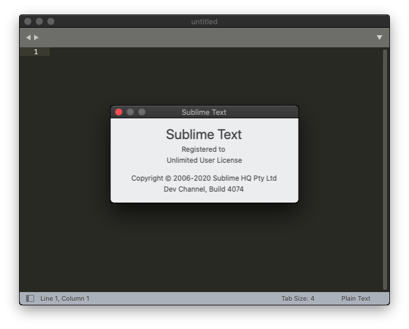The image size is (409, 329).
Task: Open the tab list dropdown triangle
Action: coord(380,38)
